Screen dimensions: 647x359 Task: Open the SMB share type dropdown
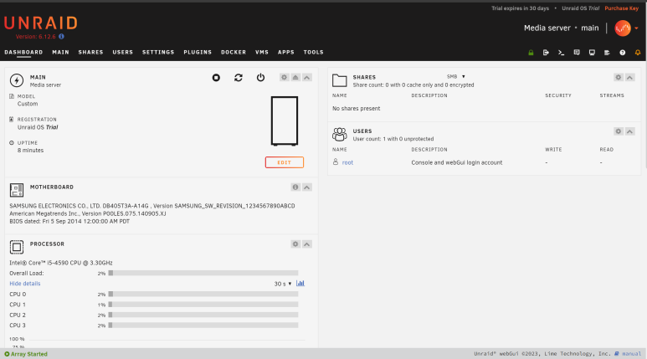click(456, 76)
